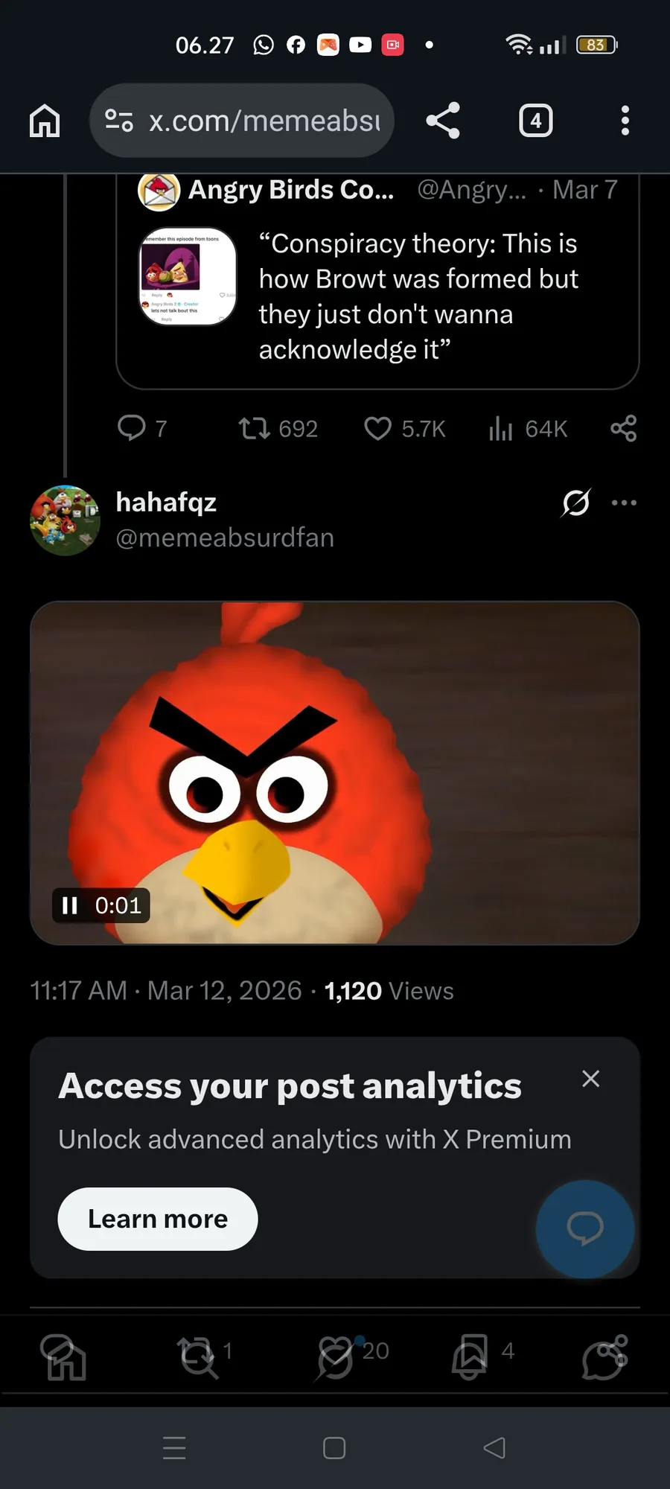Open view stats icon showing 64K
This screenshot has height=1489, width=670.
point(501,428)
